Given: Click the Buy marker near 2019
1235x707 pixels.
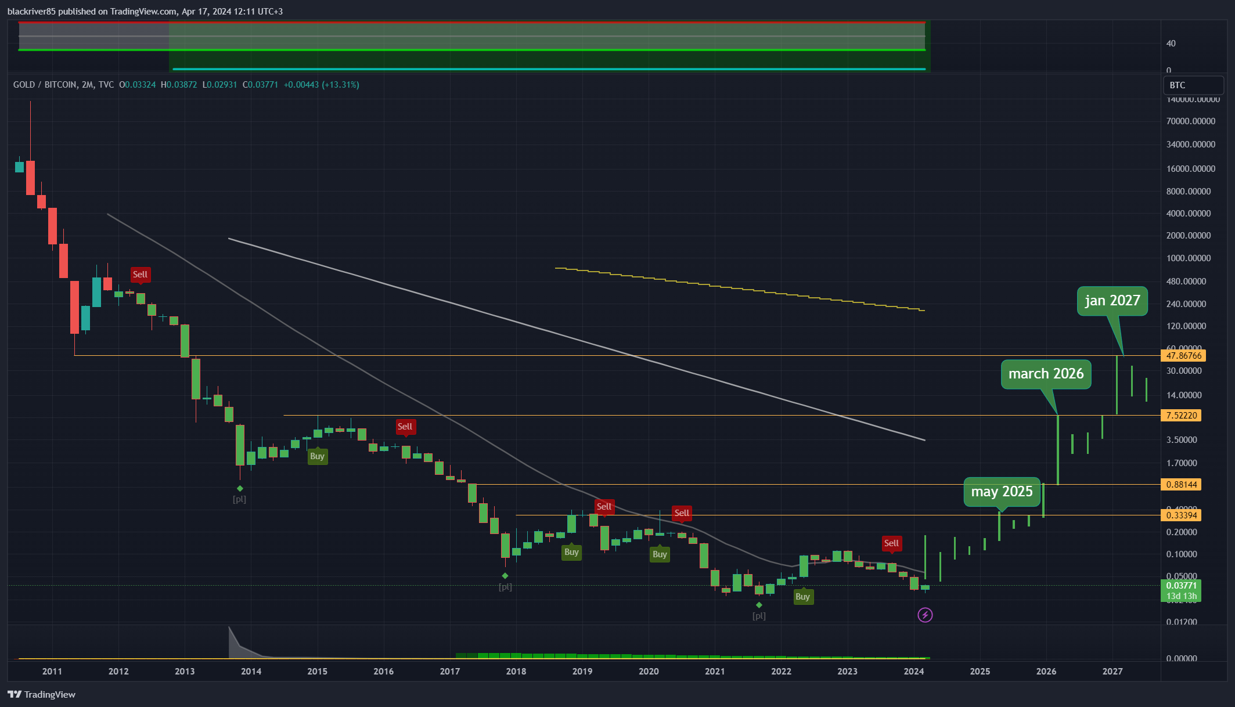Looking at the screenshot, I should (x=571, y=552).
